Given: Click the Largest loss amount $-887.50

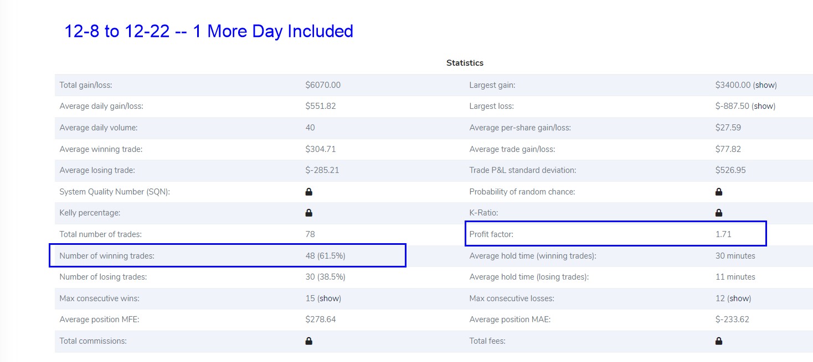Looking at the screenshot, I should click(x=733, y=106).
